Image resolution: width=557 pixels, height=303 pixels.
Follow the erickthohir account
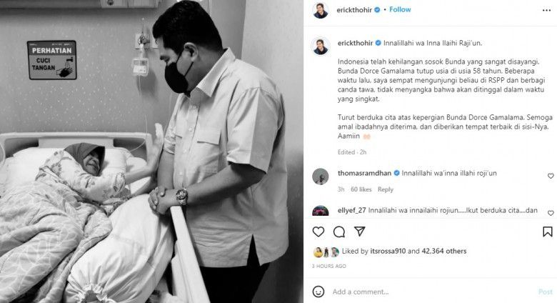pyautogui.click(x=400, y=9)
